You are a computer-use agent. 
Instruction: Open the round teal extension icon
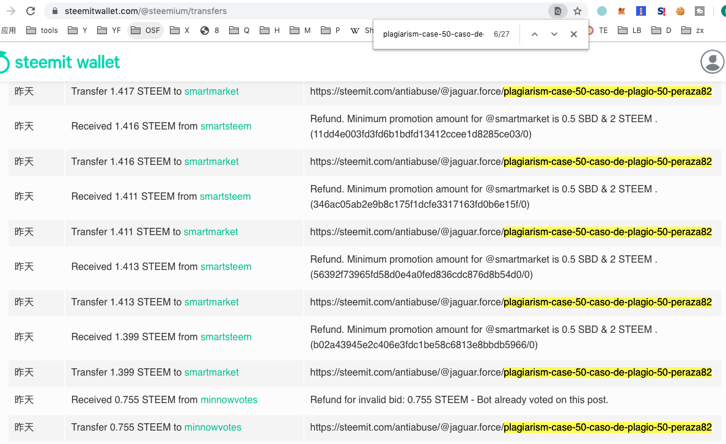point(602,11)
